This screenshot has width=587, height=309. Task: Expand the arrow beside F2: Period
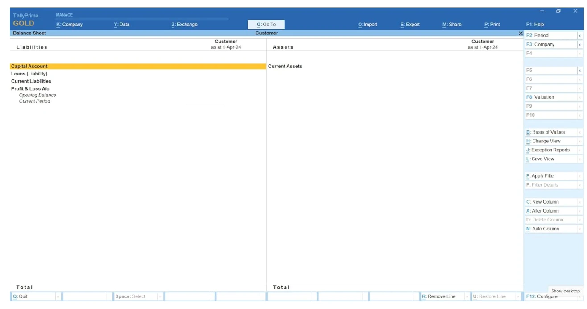click(580, 36)
